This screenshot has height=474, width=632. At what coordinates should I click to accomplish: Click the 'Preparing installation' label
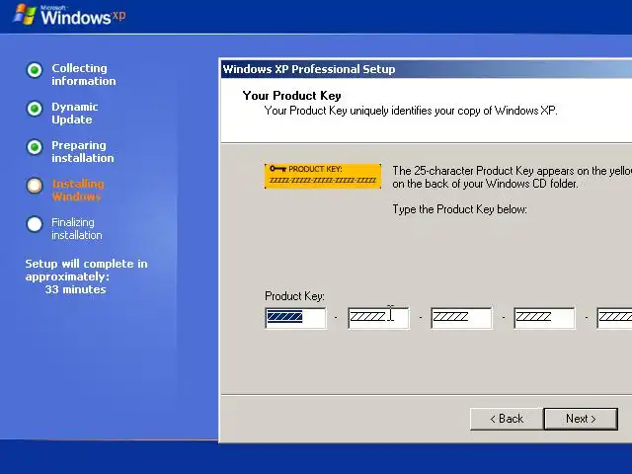pyautogui.click(x=83, y=151)
